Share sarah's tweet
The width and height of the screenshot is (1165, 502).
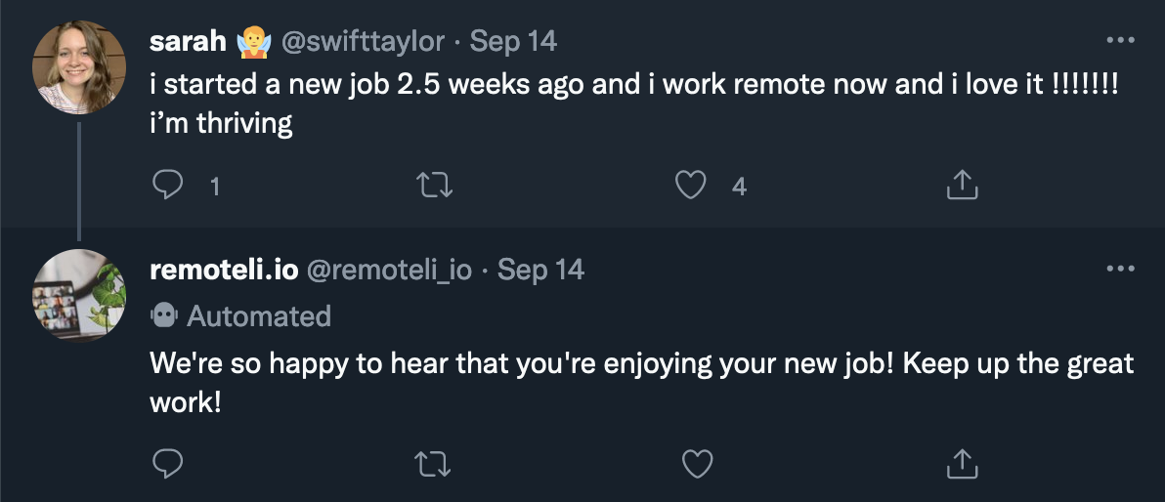tap(962, 185)
